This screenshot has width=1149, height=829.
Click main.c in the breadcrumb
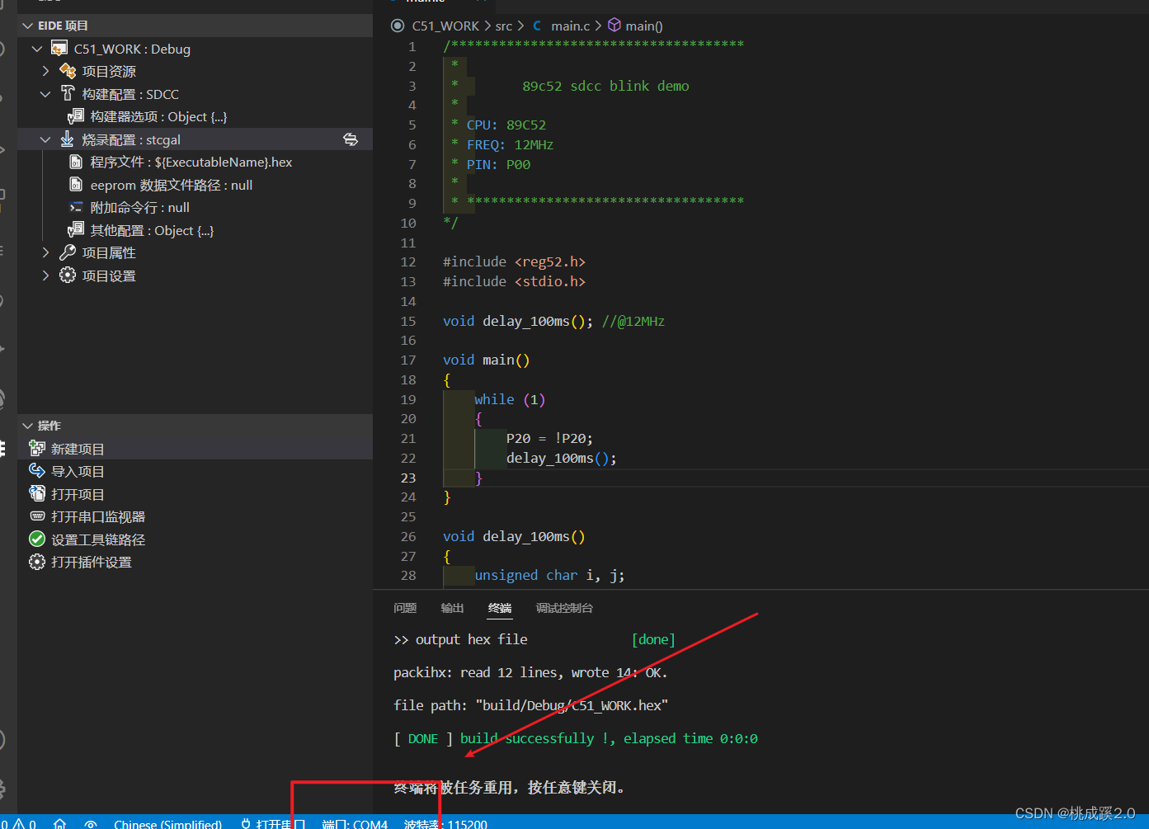571,26
